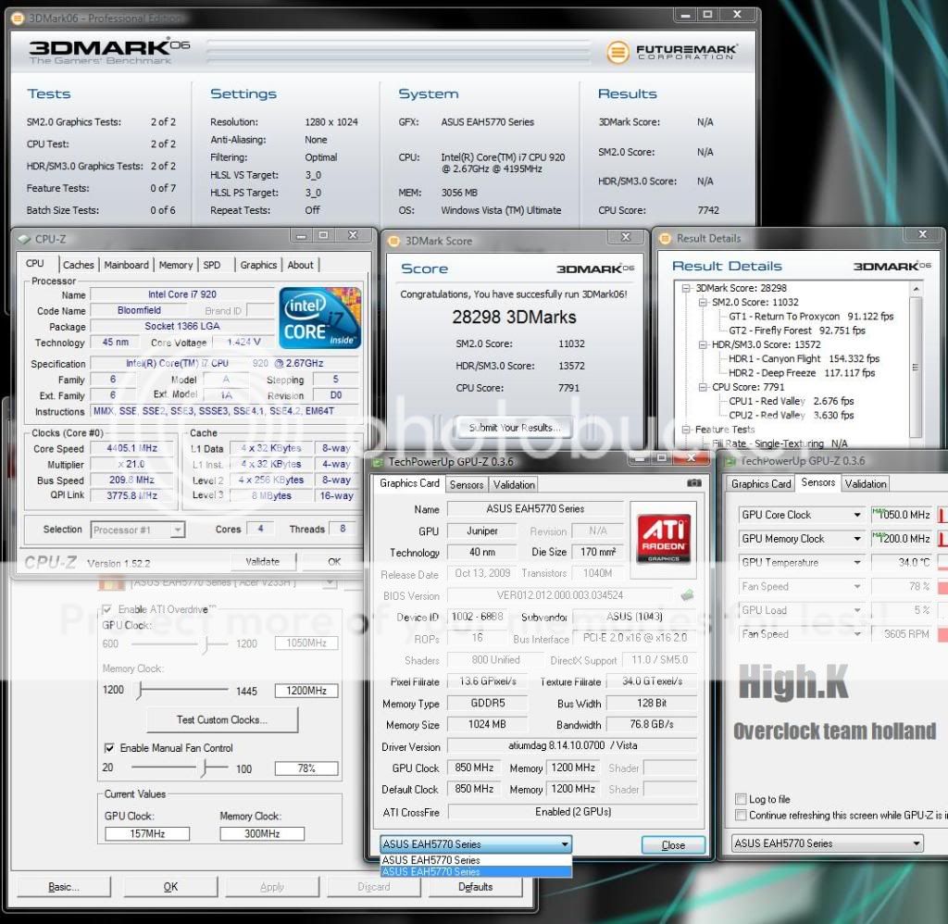Open Validation tab in front GPU-Z window

click(514, 485)
